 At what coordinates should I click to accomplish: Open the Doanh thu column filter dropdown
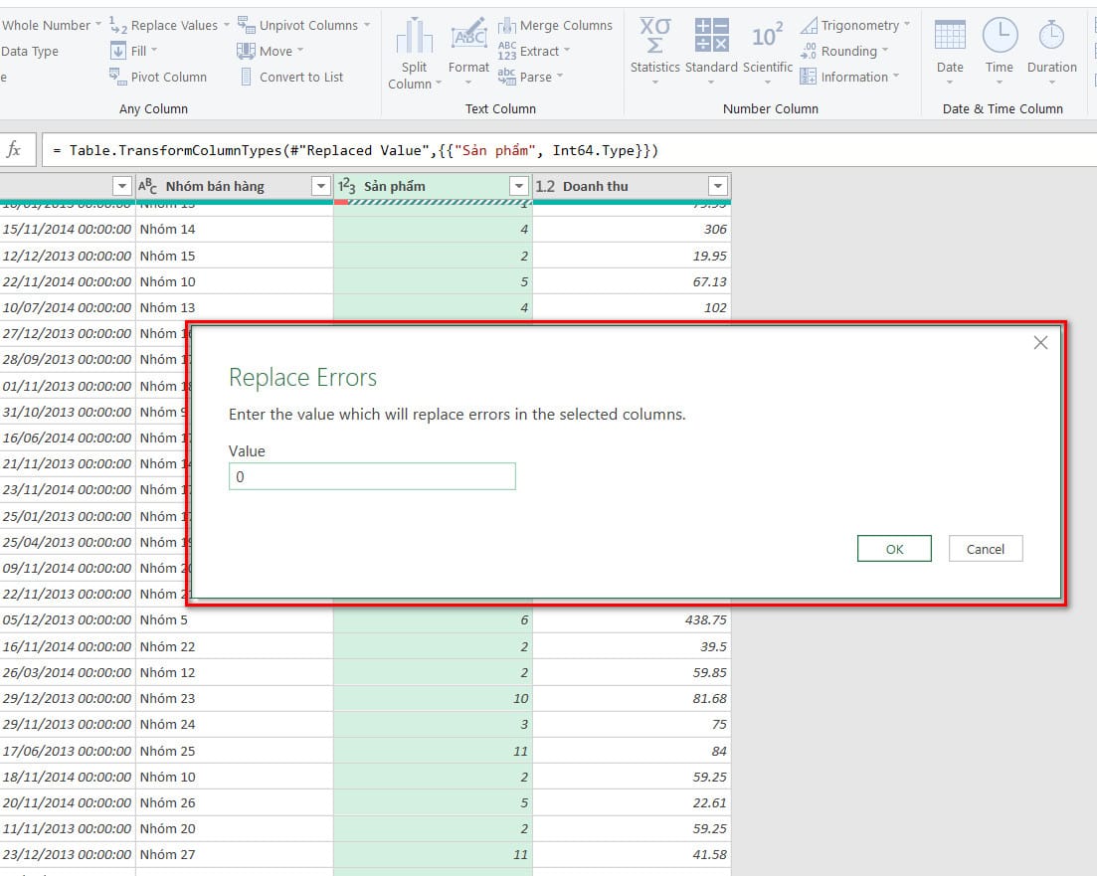pos(718,186)
